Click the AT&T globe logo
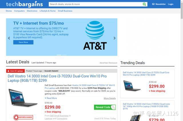Screen dimensions: 183x121 (95, 30)
